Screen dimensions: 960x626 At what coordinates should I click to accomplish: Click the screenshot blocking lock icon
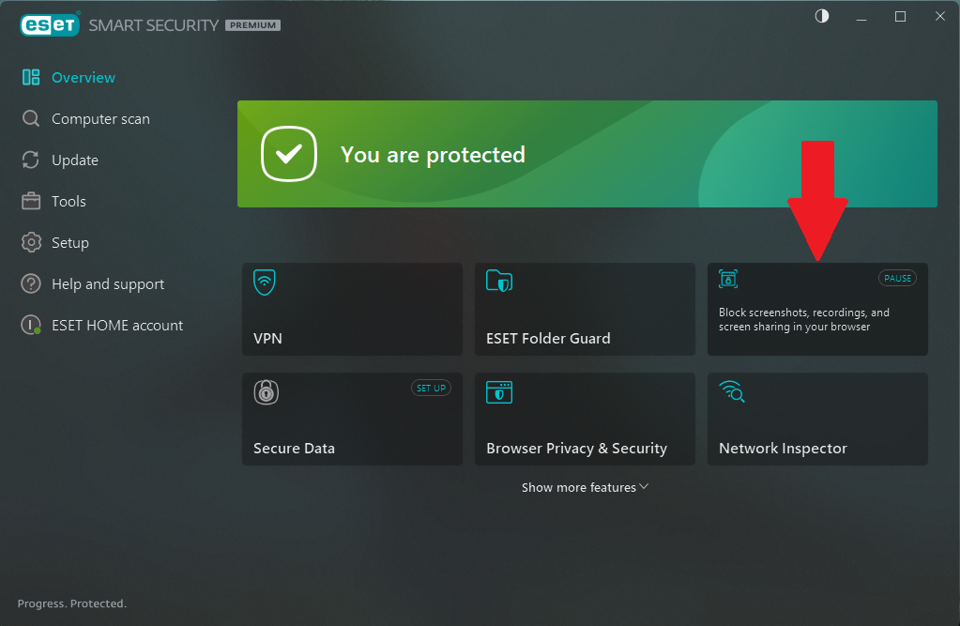tap(728, 279)
